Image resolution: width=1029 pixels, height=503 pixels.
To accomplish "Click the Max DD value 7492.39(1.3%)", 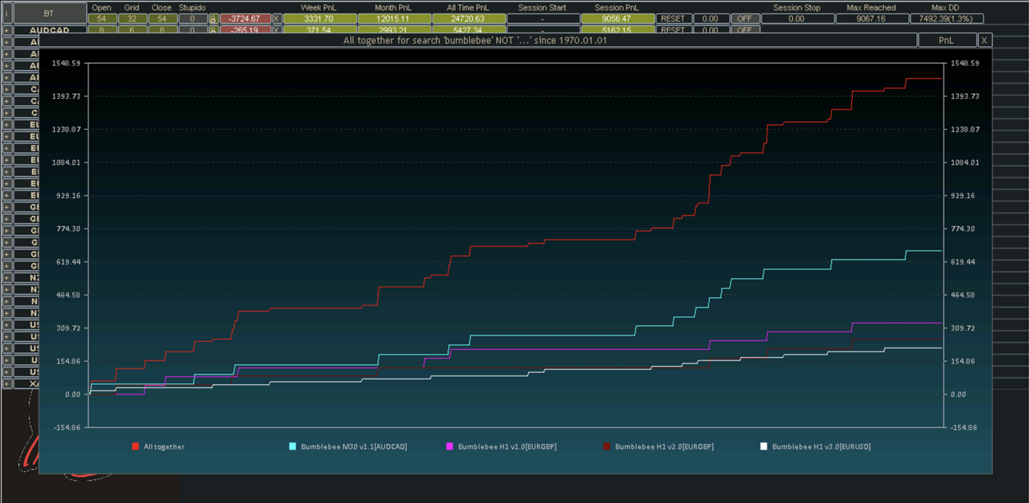I will 946,18.
